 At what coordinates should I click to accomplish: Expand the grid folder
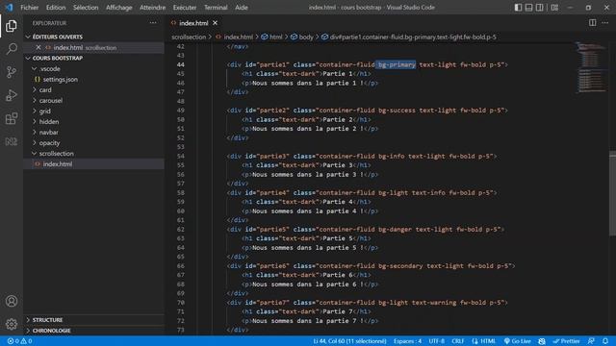coord(93,111)
